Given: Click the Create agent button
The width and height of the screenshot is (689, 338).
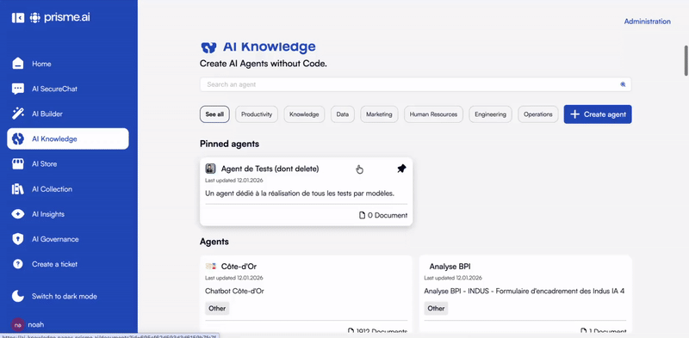Looking at the screenshot, I should tap(598, 114).
